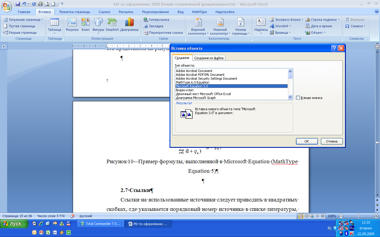Open Ссылки ribbon tab

click(104, 12)
